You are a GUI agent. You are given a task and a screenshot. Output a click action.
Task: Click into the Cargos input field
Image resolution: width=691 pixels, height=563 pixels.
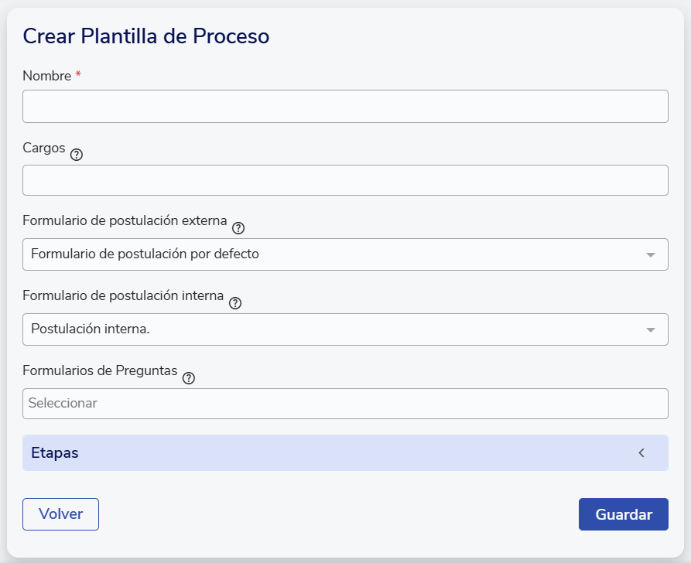point(345,180)
